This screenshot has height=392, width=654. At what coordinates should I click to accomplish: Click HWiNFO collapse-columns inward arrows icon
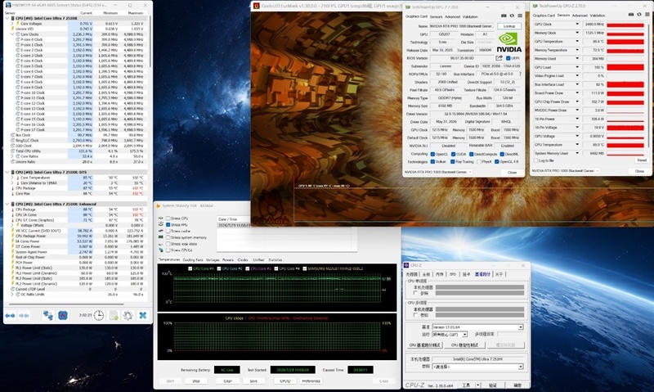(x=24, y=316)
